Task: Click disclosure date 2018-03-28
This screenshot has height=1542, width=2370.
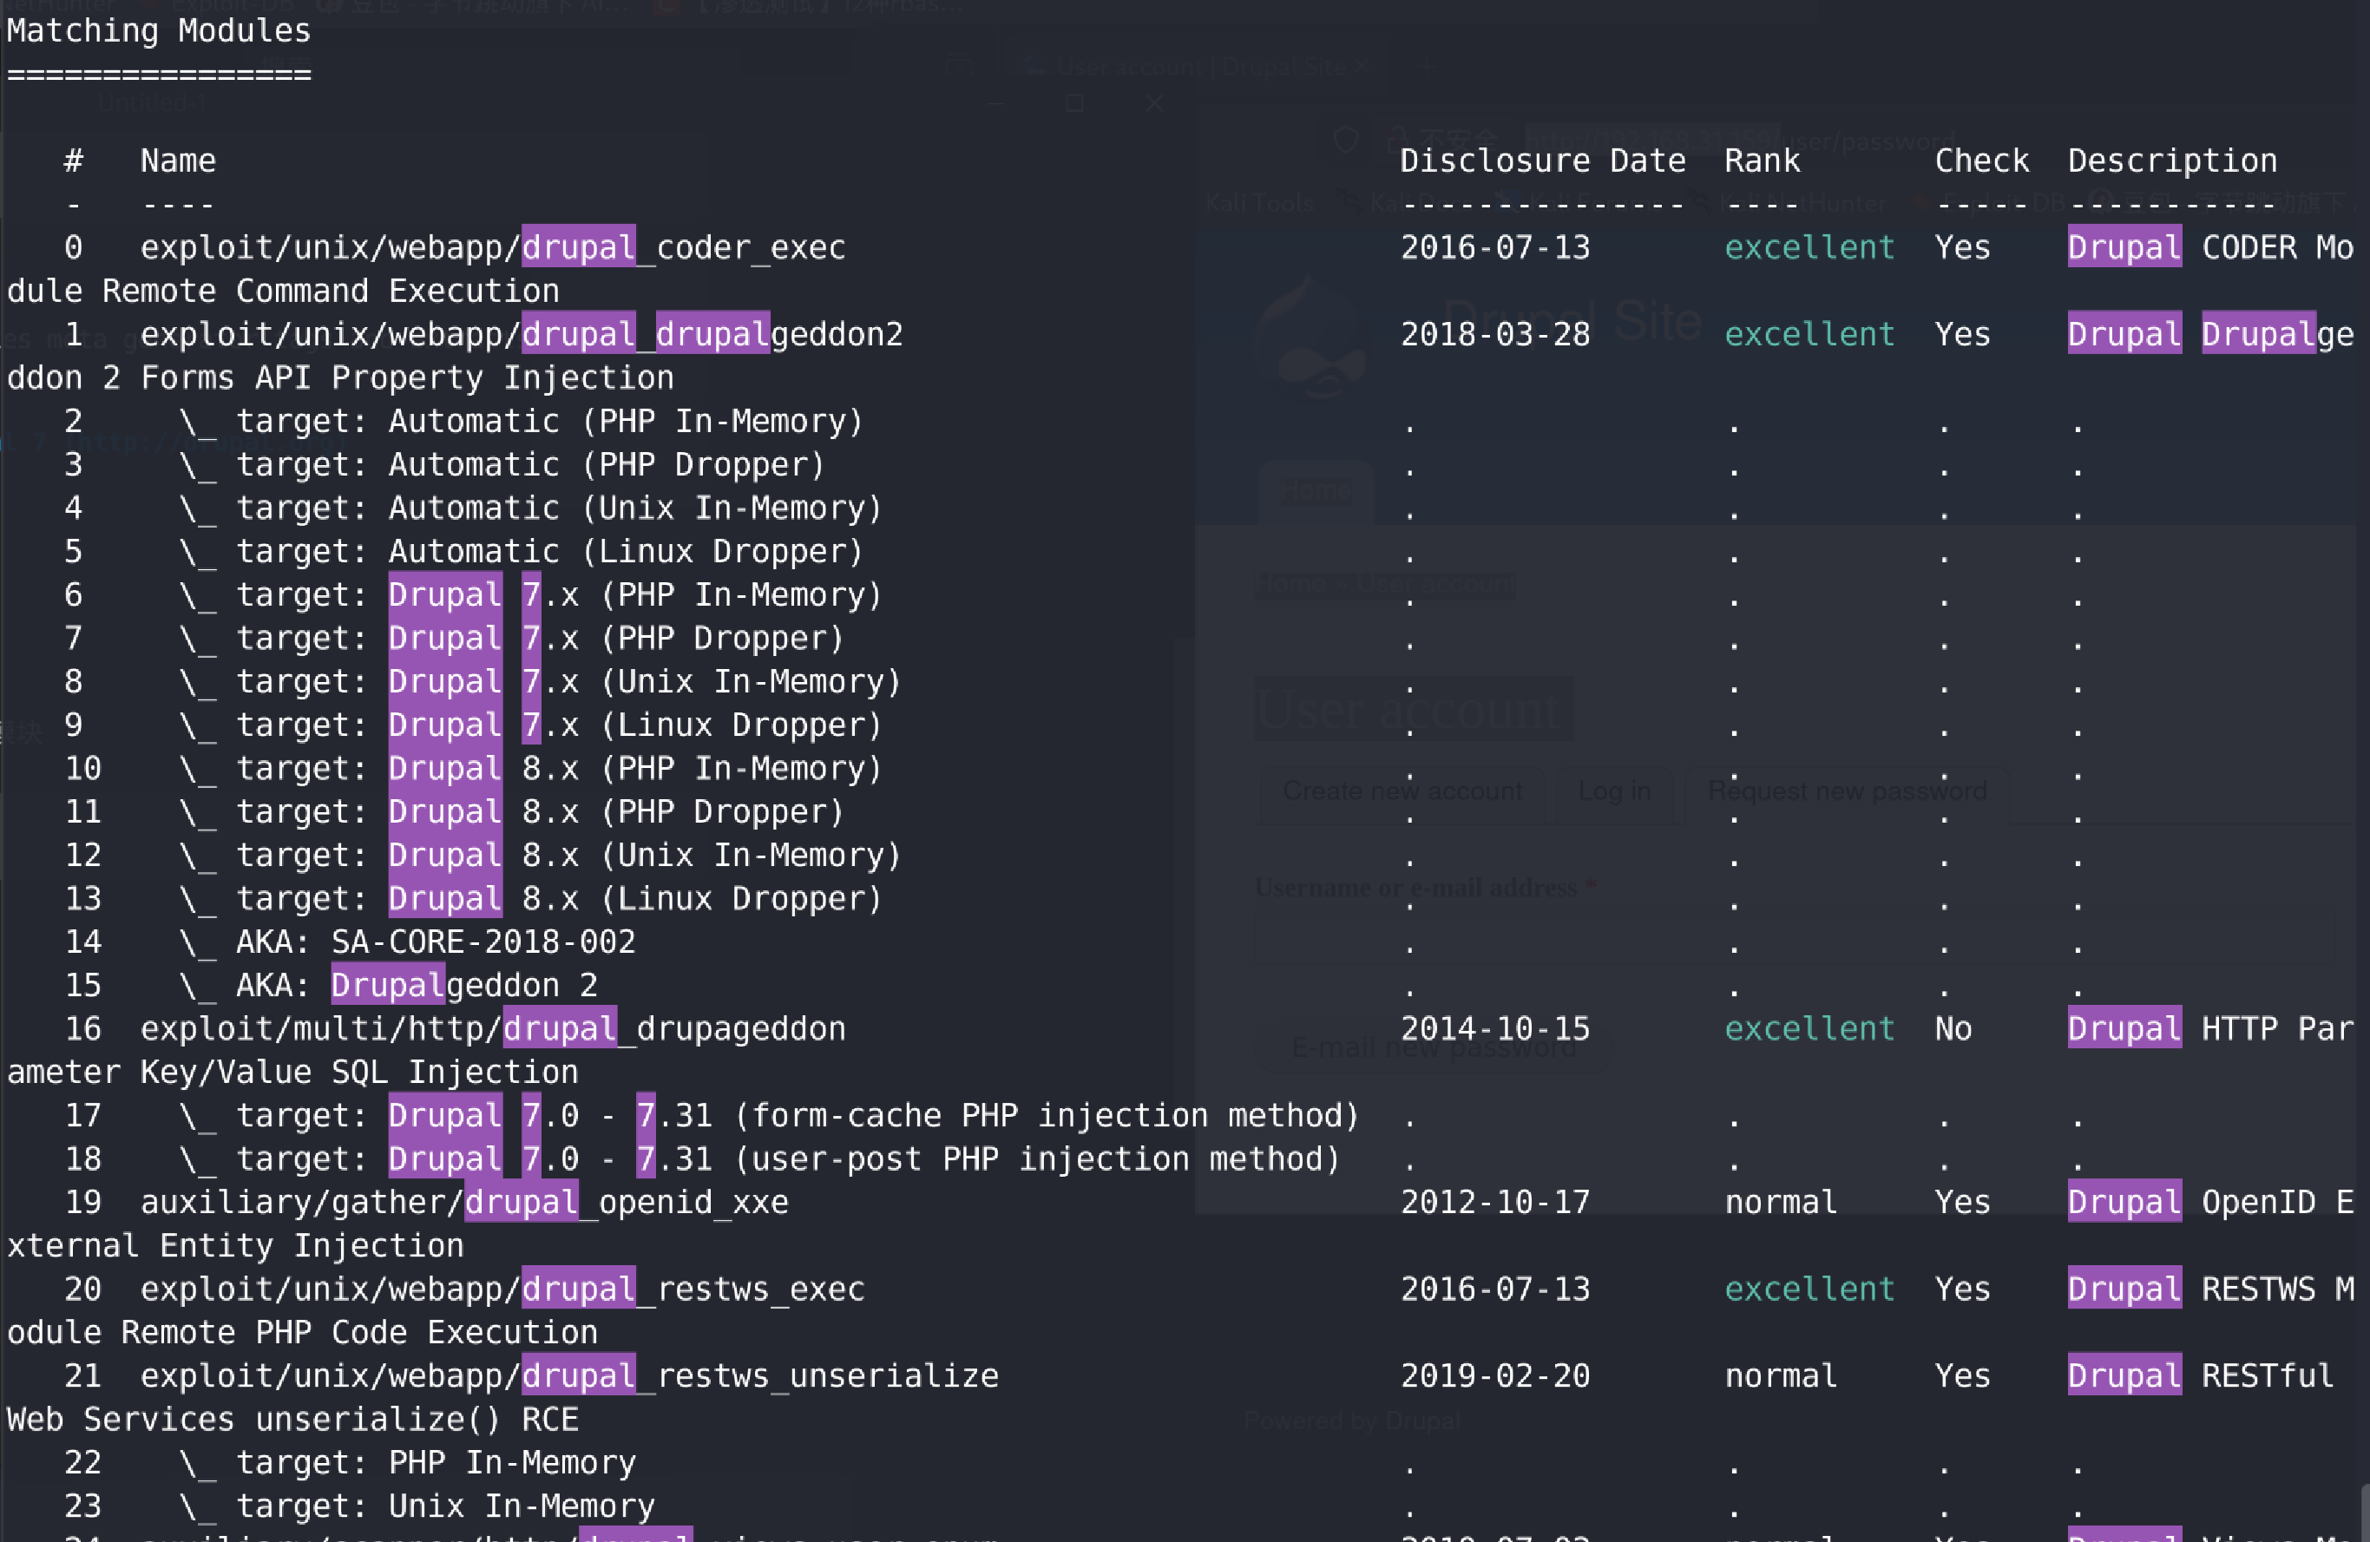Action: tap(1496, 333)
